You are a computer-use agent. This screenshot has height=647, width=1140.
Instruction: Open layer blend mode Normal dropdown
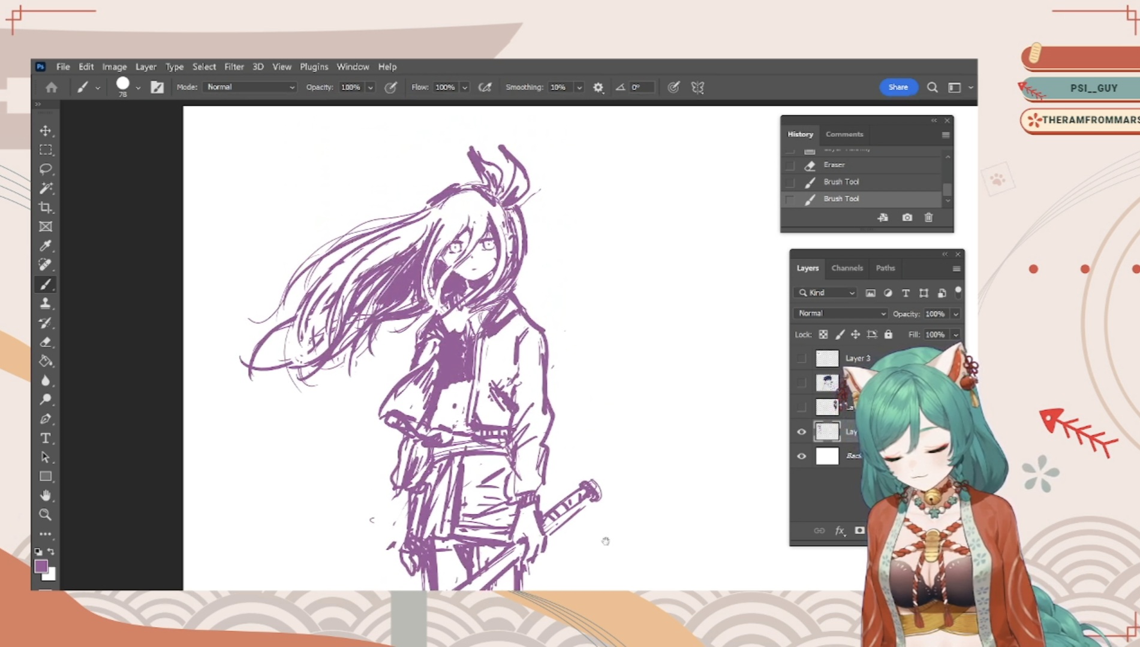click(x=841, y=313)
